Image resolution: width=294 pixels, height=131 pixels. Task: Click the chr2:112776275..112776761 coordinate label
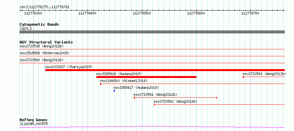(x=45, y=7)
